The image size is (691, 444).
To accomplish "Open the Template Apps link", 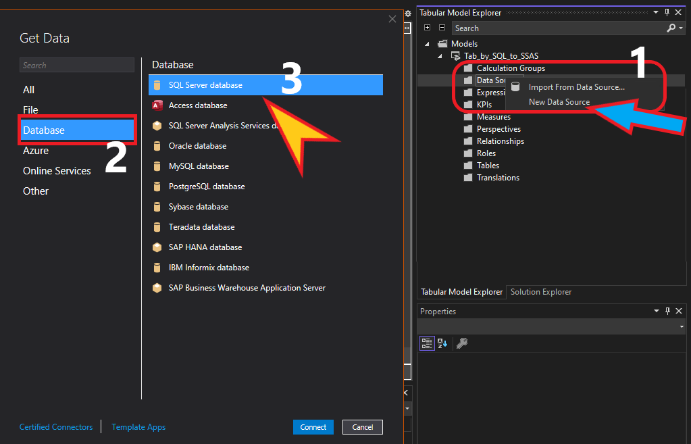I will point(138,427).
